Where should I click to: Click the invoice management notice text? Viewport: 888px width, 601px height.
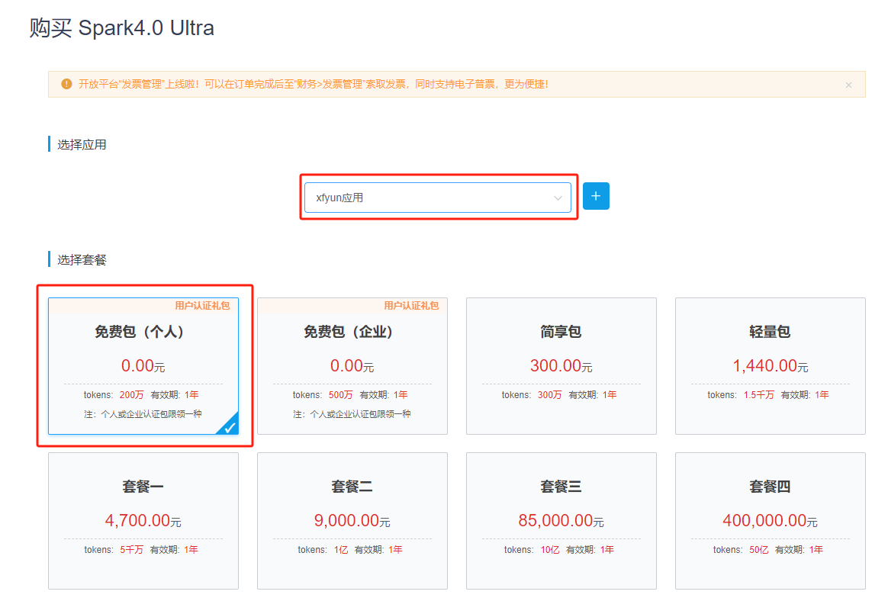[x=314, y=84]
